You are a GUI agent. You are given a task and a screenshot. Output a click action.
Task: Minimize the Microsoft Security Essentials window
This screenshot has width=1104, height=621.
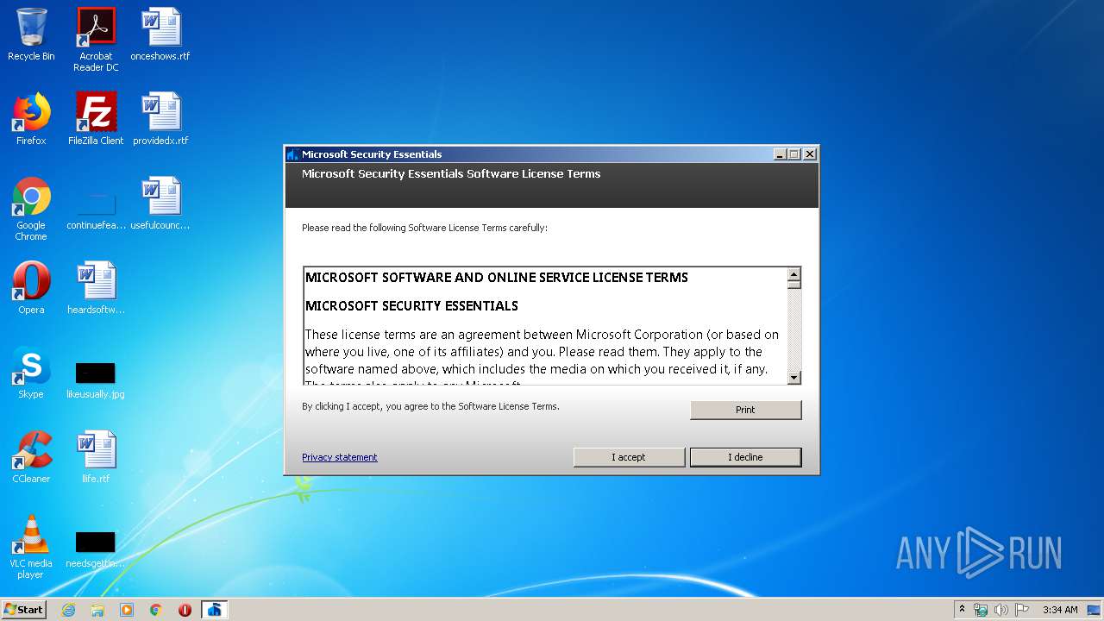(x=780, y=154)
